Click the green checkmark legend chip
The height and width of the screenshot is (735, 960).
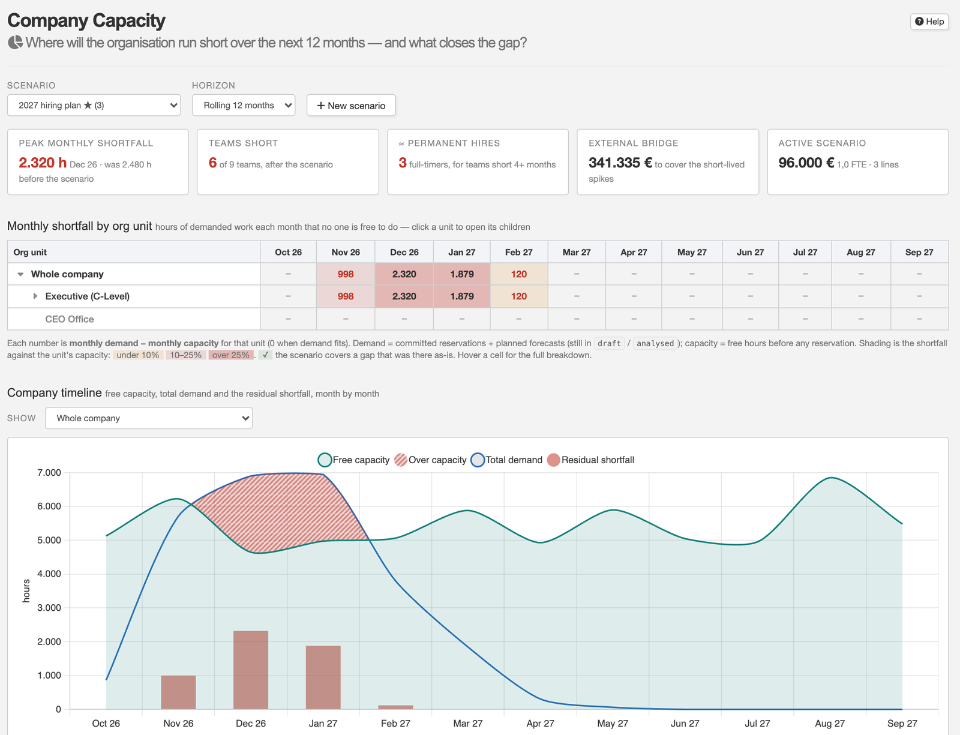265,355
